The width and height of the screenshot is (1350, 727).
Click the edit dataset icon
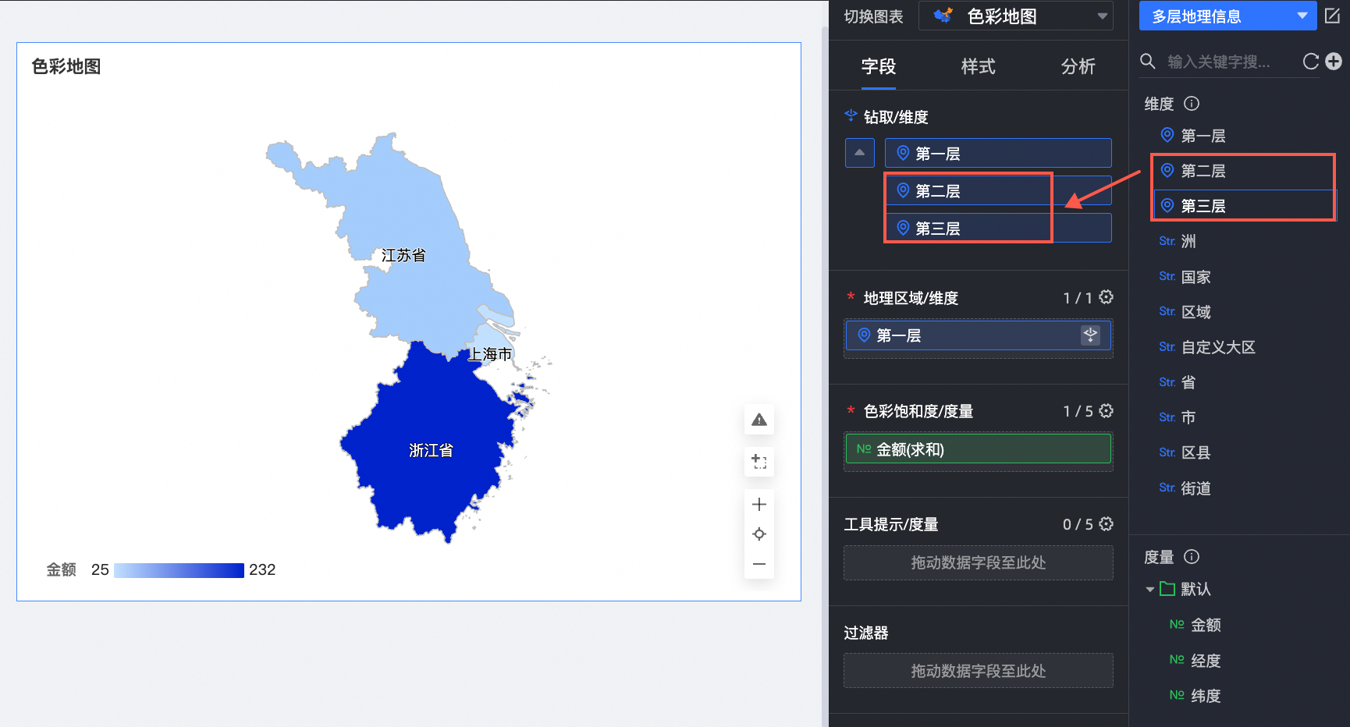click(1333, 16)
